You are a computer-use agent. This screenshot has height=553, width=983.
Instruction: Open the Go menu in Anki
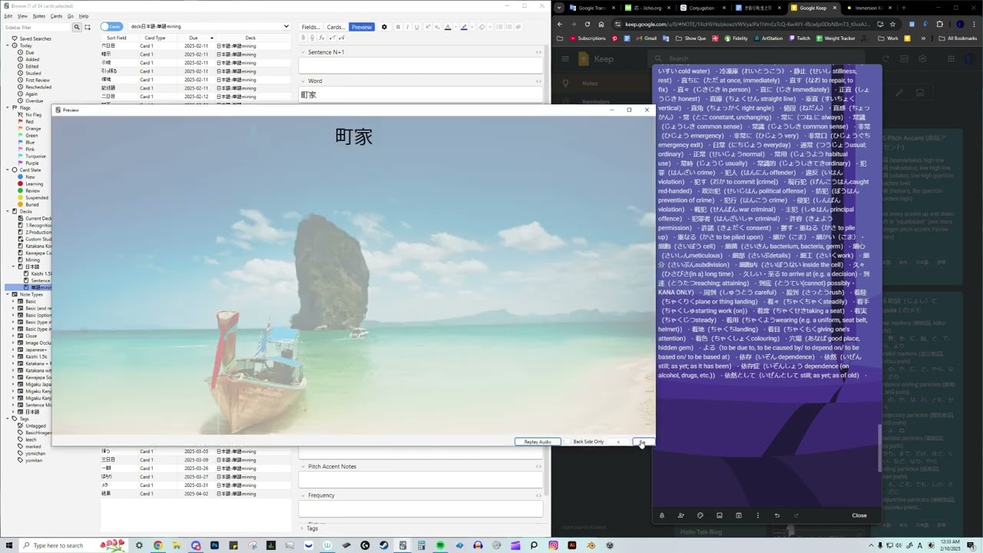tap(71, 15)
